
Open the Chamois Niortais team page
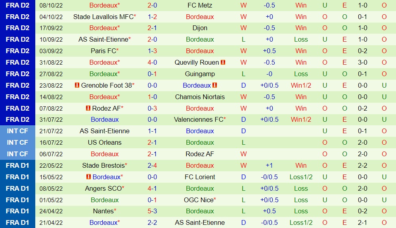(x=199, y=97)
